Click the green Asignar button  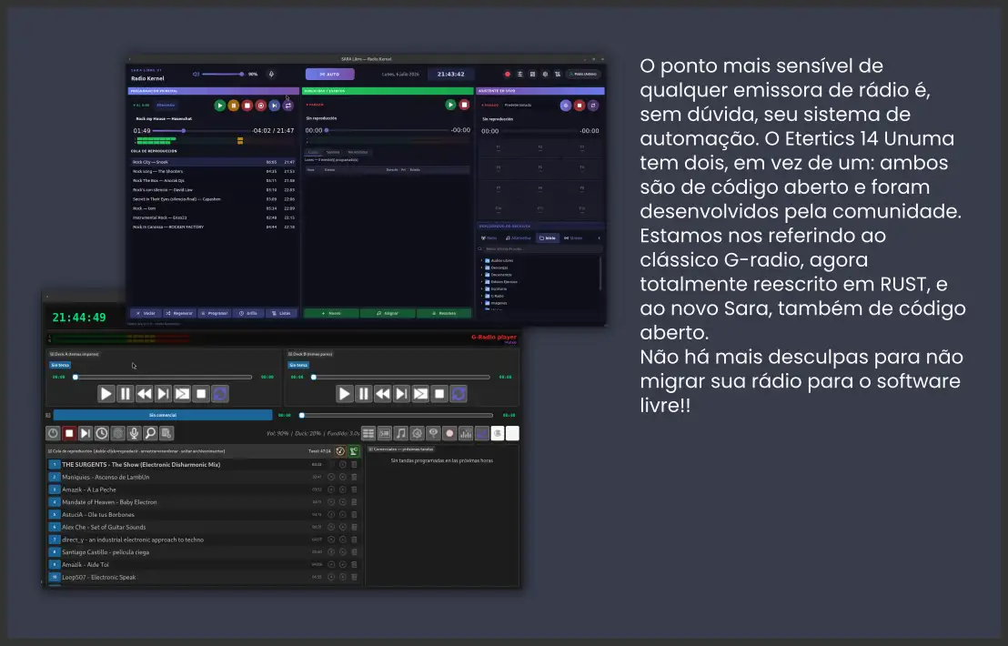[x=387, y=313]
